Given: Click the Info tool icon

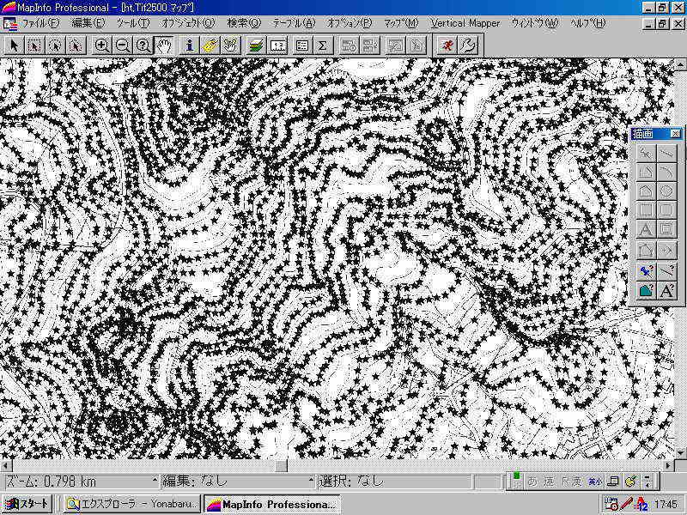Looking at the screenshot, I should tap(190, 45).
